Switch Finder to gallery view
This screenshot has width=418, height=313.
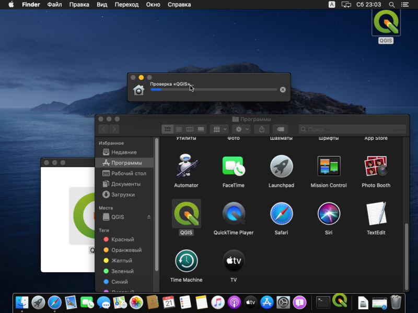[x=201, y=129]
